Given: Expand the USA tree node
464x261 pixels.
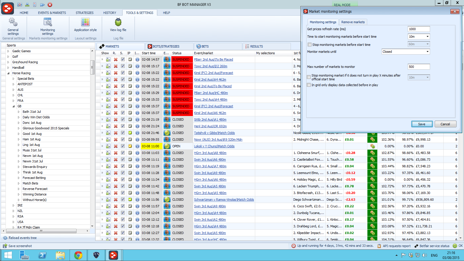Looking at the screenshot, I should pyautogui.click(x=13, y=222).
